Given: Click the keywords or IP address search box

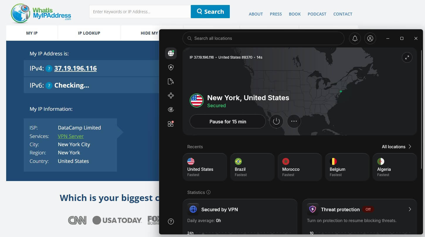Looking at the screenshot, I should pyautogui.click(x=140, y=12).
